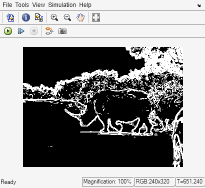The height and width of the screenshot is (188, 205).
Task: Open the View menu
Action: click(x=38, y=5)
